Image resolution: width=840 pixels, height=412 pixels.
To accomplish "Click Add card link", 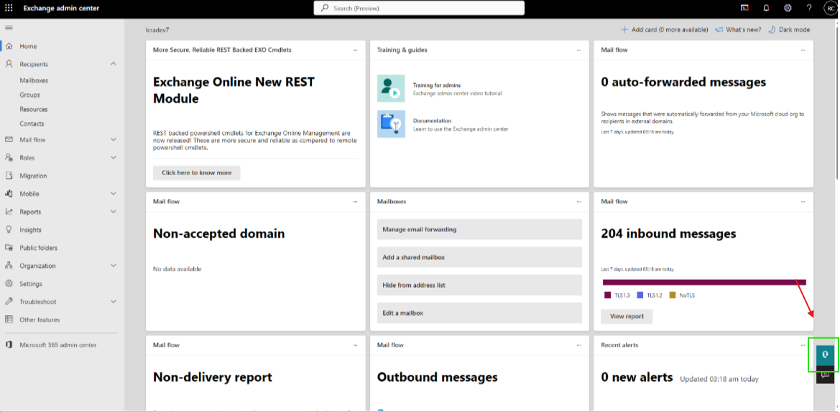I will [664, 29].
